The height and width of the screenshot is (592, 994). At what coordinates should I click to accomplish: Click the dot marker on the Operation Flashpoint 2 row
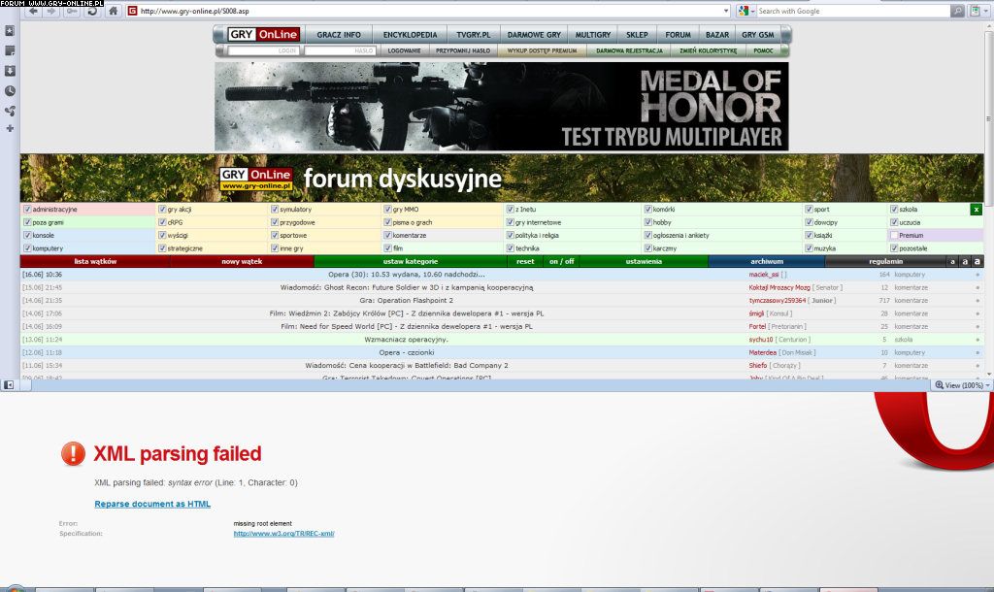[977, 301]
